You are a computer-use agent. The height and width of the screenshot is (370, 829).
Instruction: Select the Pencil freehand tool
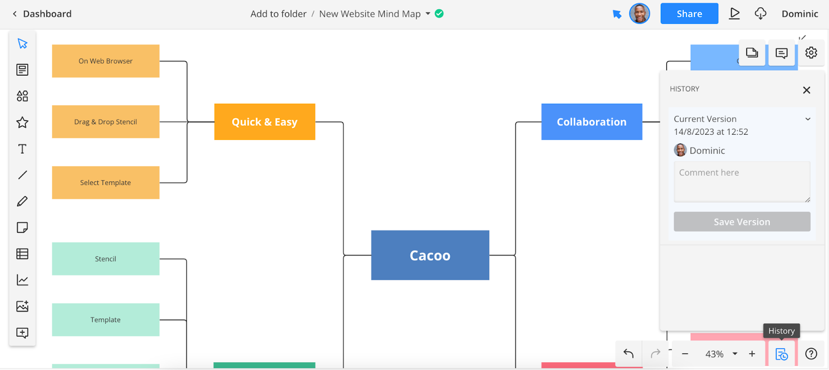click(22, 201)
